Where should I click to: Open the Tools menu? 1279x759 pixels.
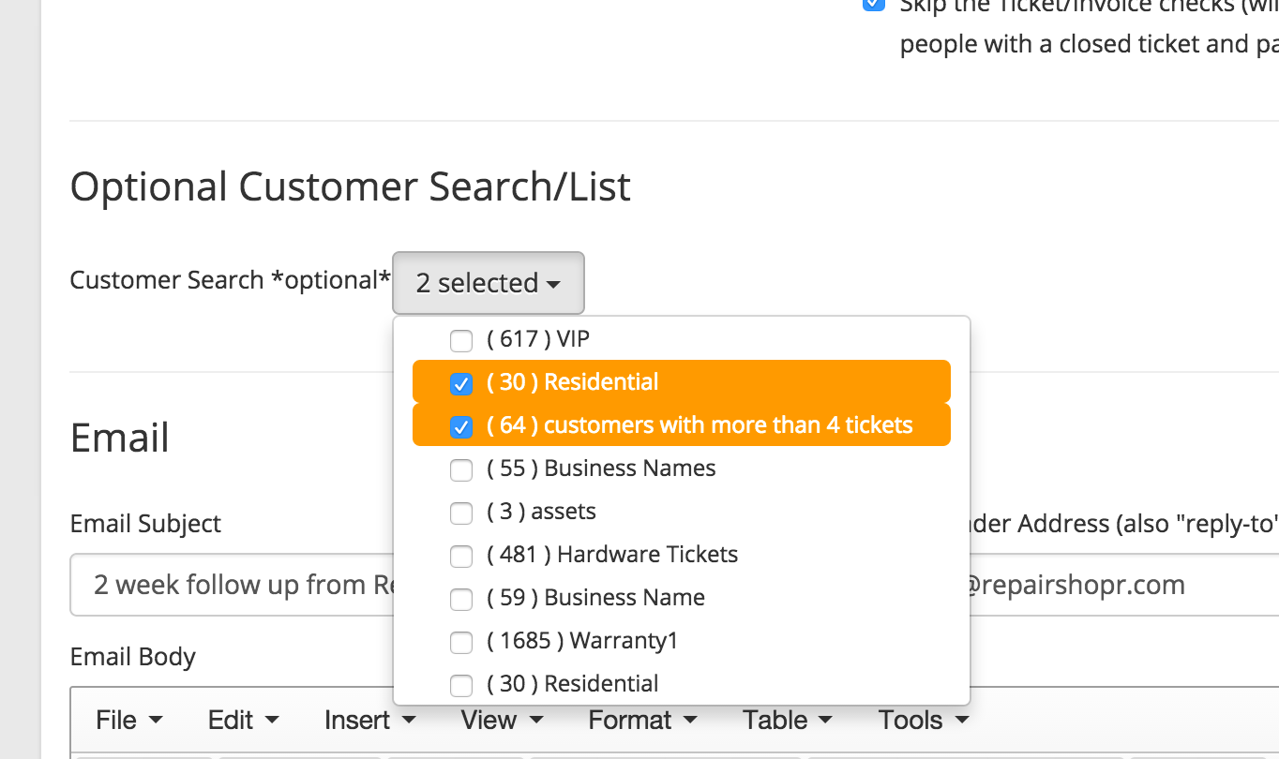[x=923, y=720]
